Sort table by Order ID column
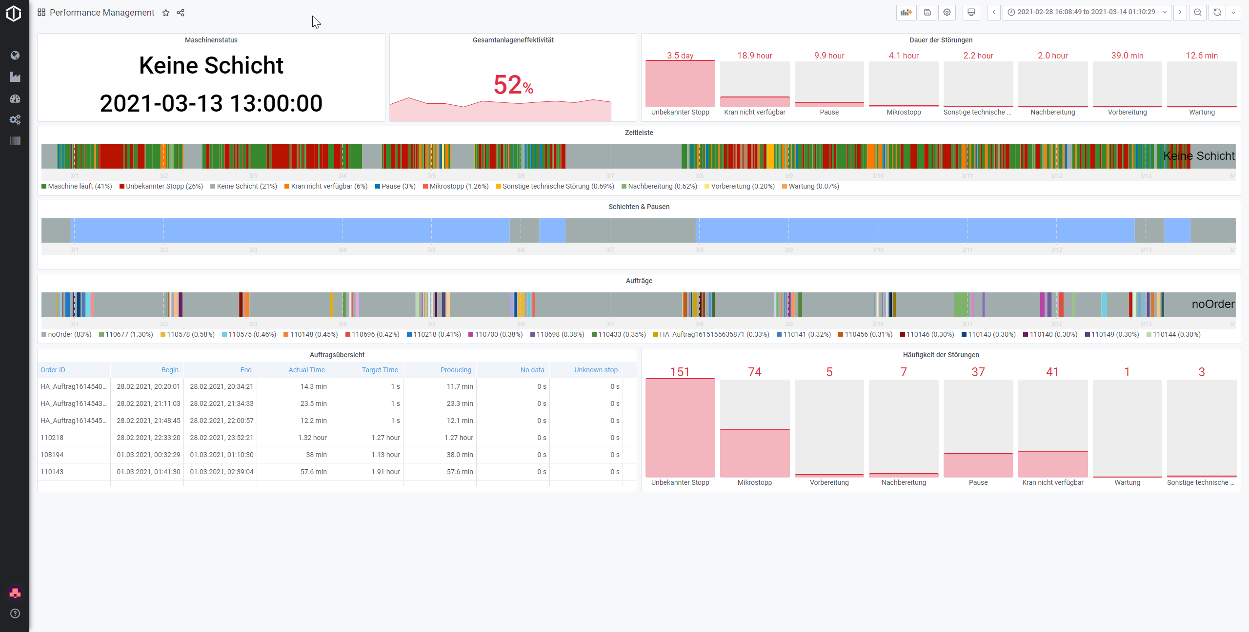The height and width of the screenshot is (632, 1249). [53, 370]
